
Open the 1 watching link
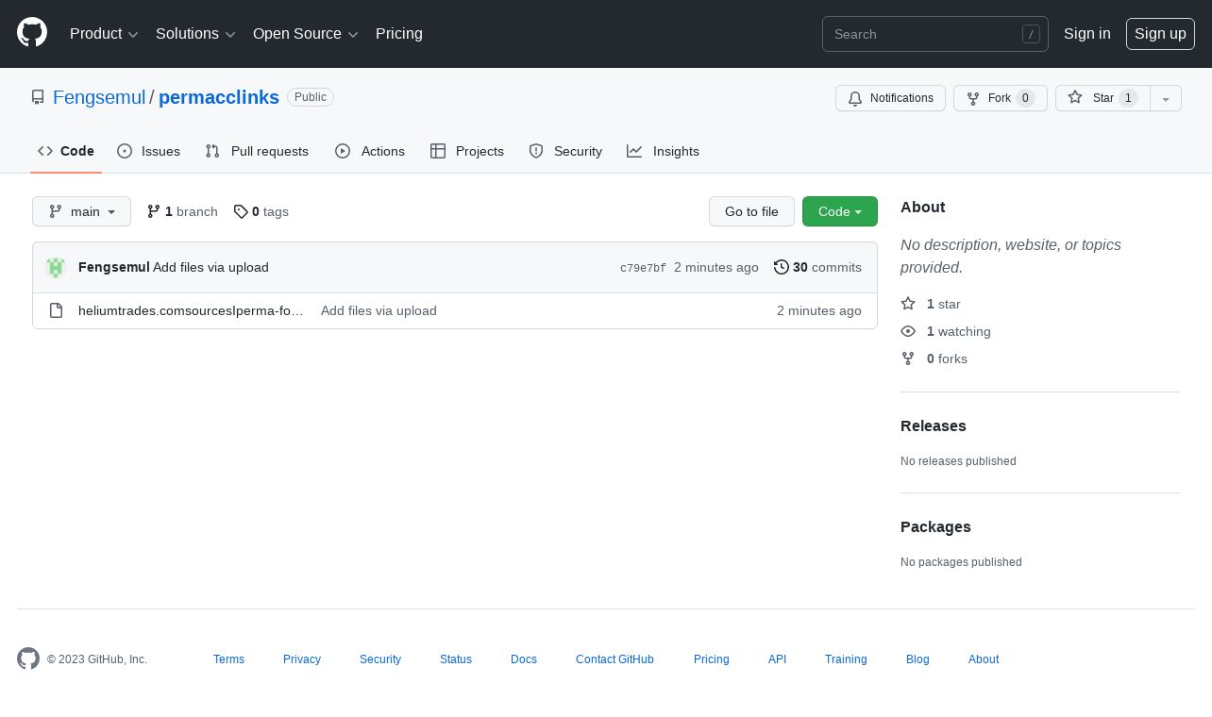point(946,331)
